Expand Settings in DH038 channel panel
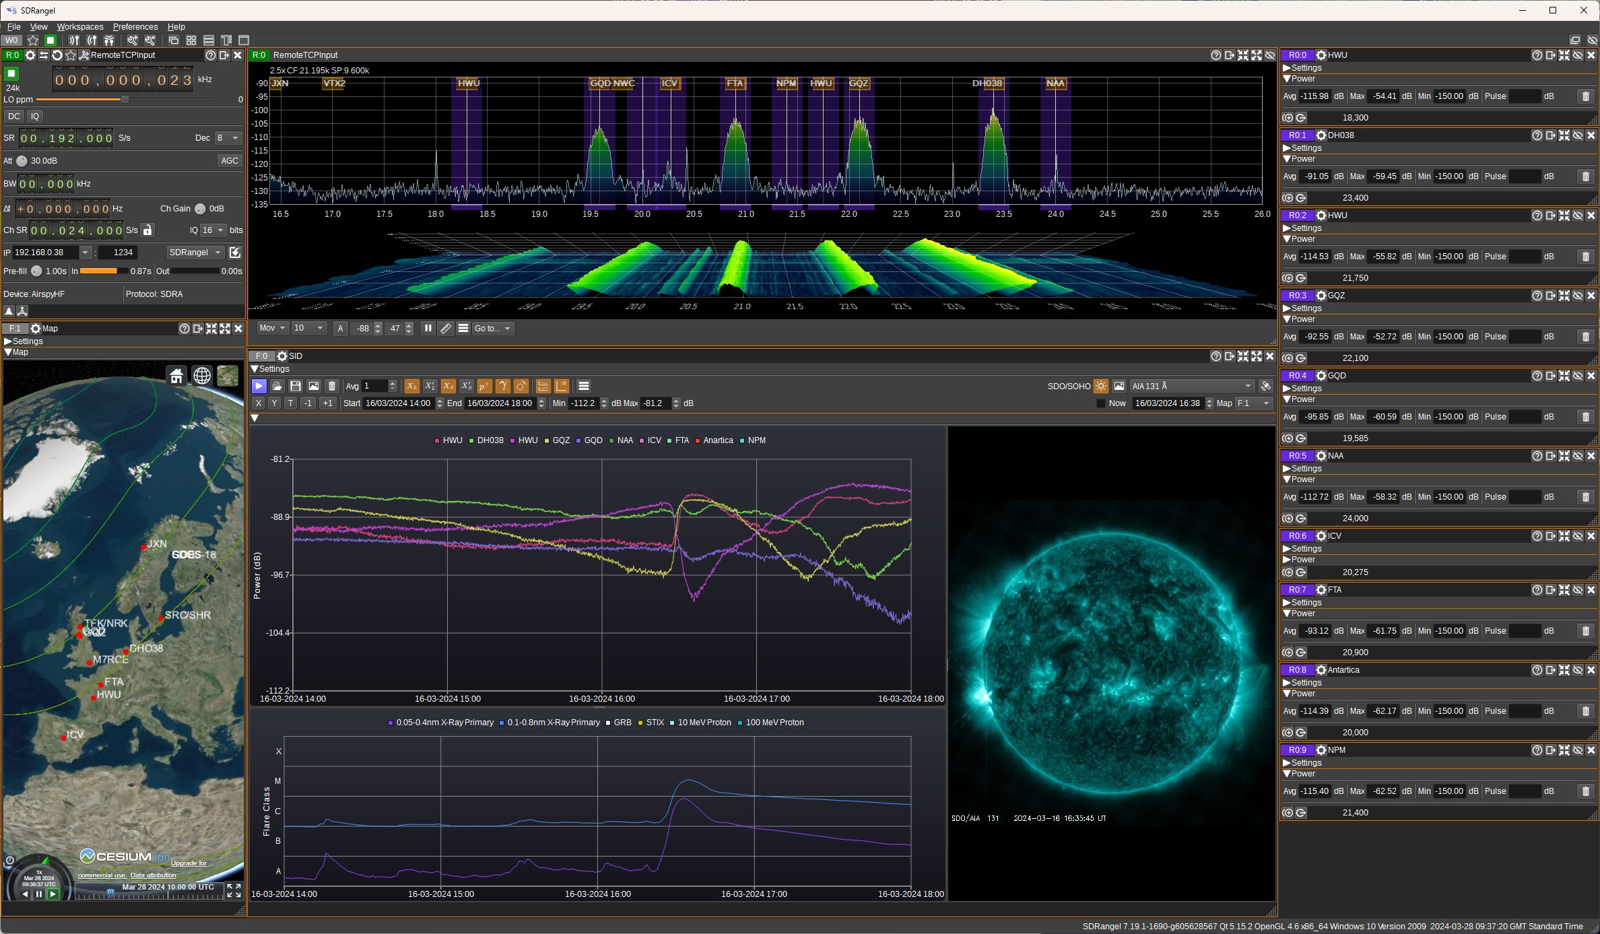This screenshot has width=1600, height=934. (1302, 148)
